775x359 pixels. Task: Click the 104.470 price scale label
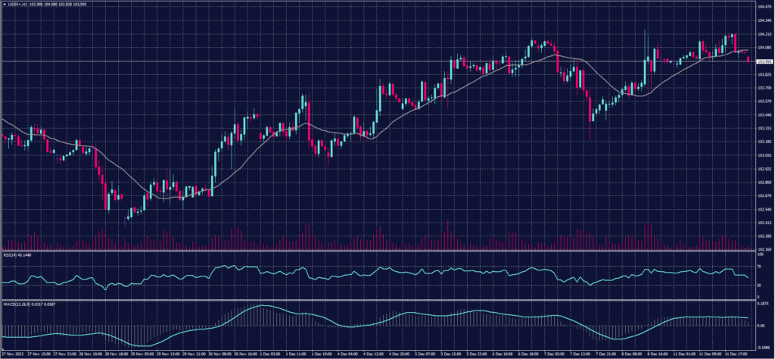[x=763, y=8]
